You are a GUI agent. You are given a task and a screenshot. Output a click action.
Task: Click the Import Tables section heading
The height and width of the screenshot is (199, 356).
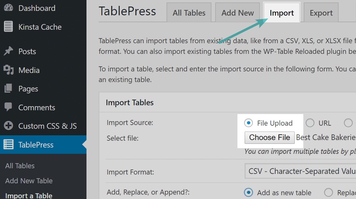pyautogui.click(x=130, y=102)
